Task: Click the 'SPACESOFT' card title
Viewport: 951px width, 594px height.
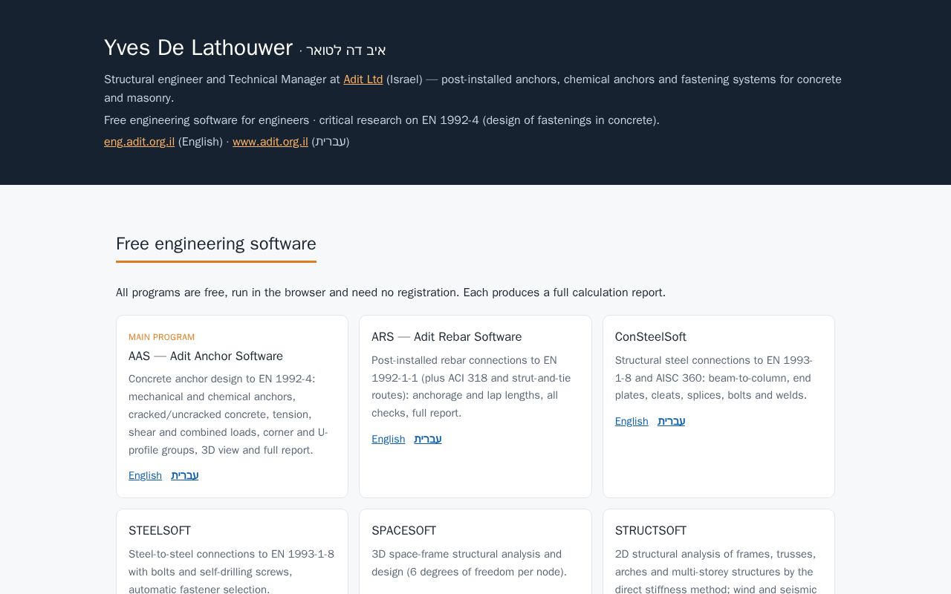Action: click(403, 531)
